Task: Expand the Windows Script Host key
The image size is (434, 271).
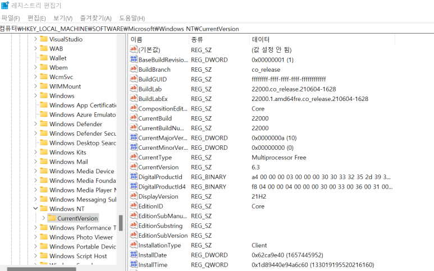Action: [35, 256]
